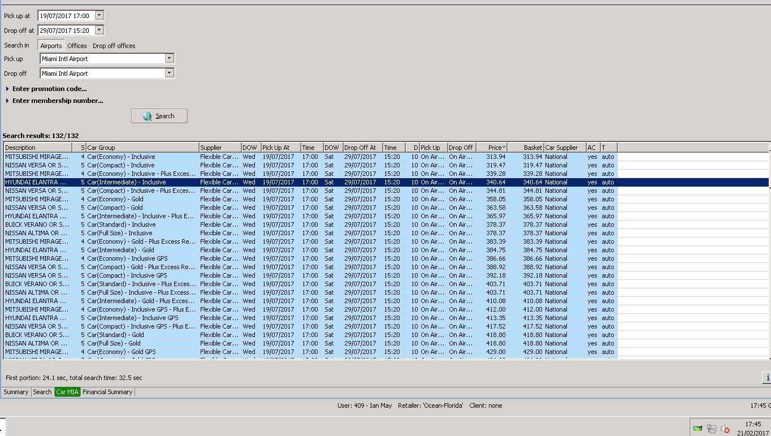Click the Price column sort arrow
The height and width of the screenshot is (436, 771).
coord(504,148)
